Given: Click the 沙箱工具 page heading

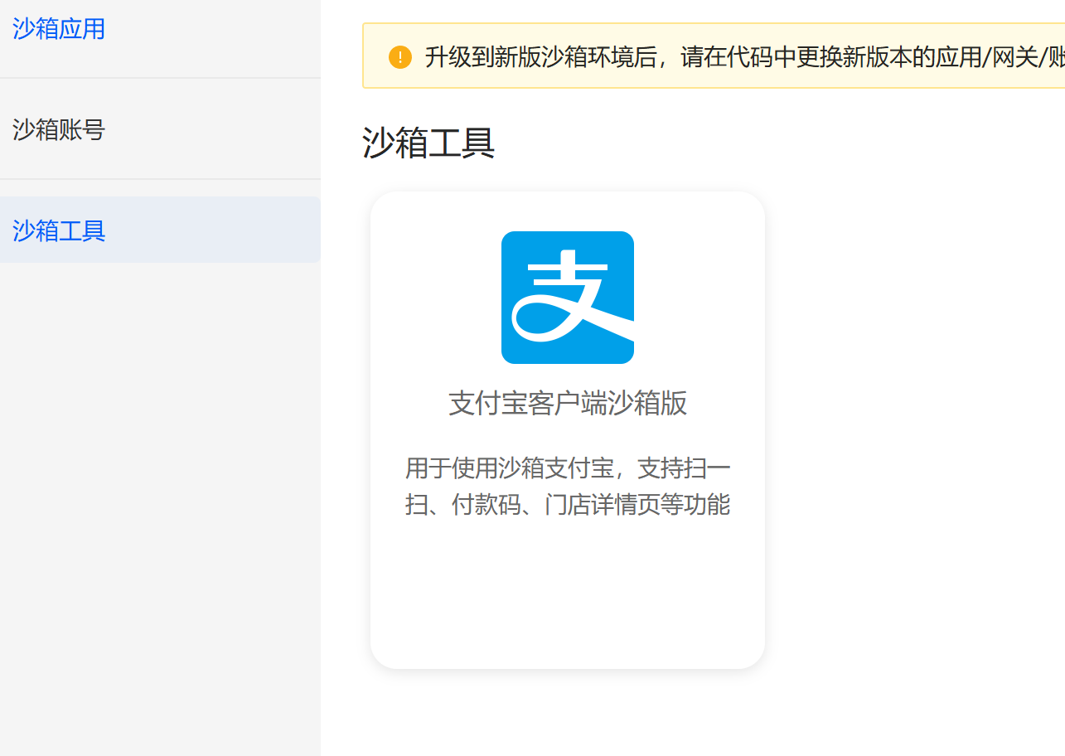Looking at the screenshot, I should click(x=428, y=143).
